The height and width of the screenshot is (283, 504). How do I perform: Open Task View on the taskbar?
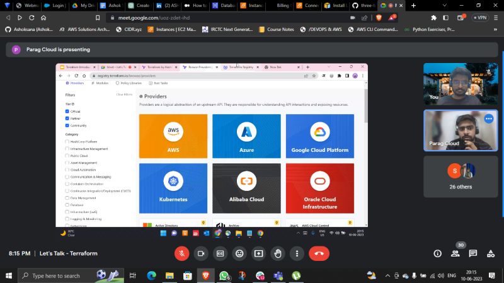[x=132, y=275]
